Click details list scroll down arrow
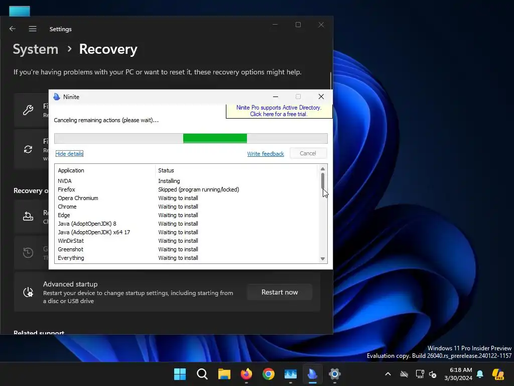This screenshot has width=514, height=386. pyautogui.click(x=323, y=259)
